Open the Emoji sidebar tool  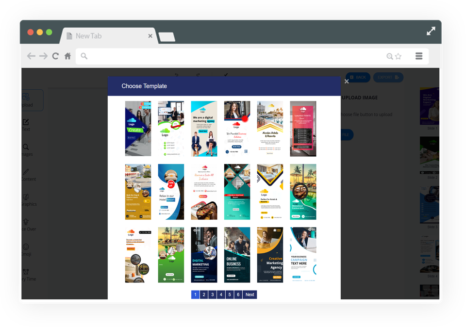(x=26, y=250)
